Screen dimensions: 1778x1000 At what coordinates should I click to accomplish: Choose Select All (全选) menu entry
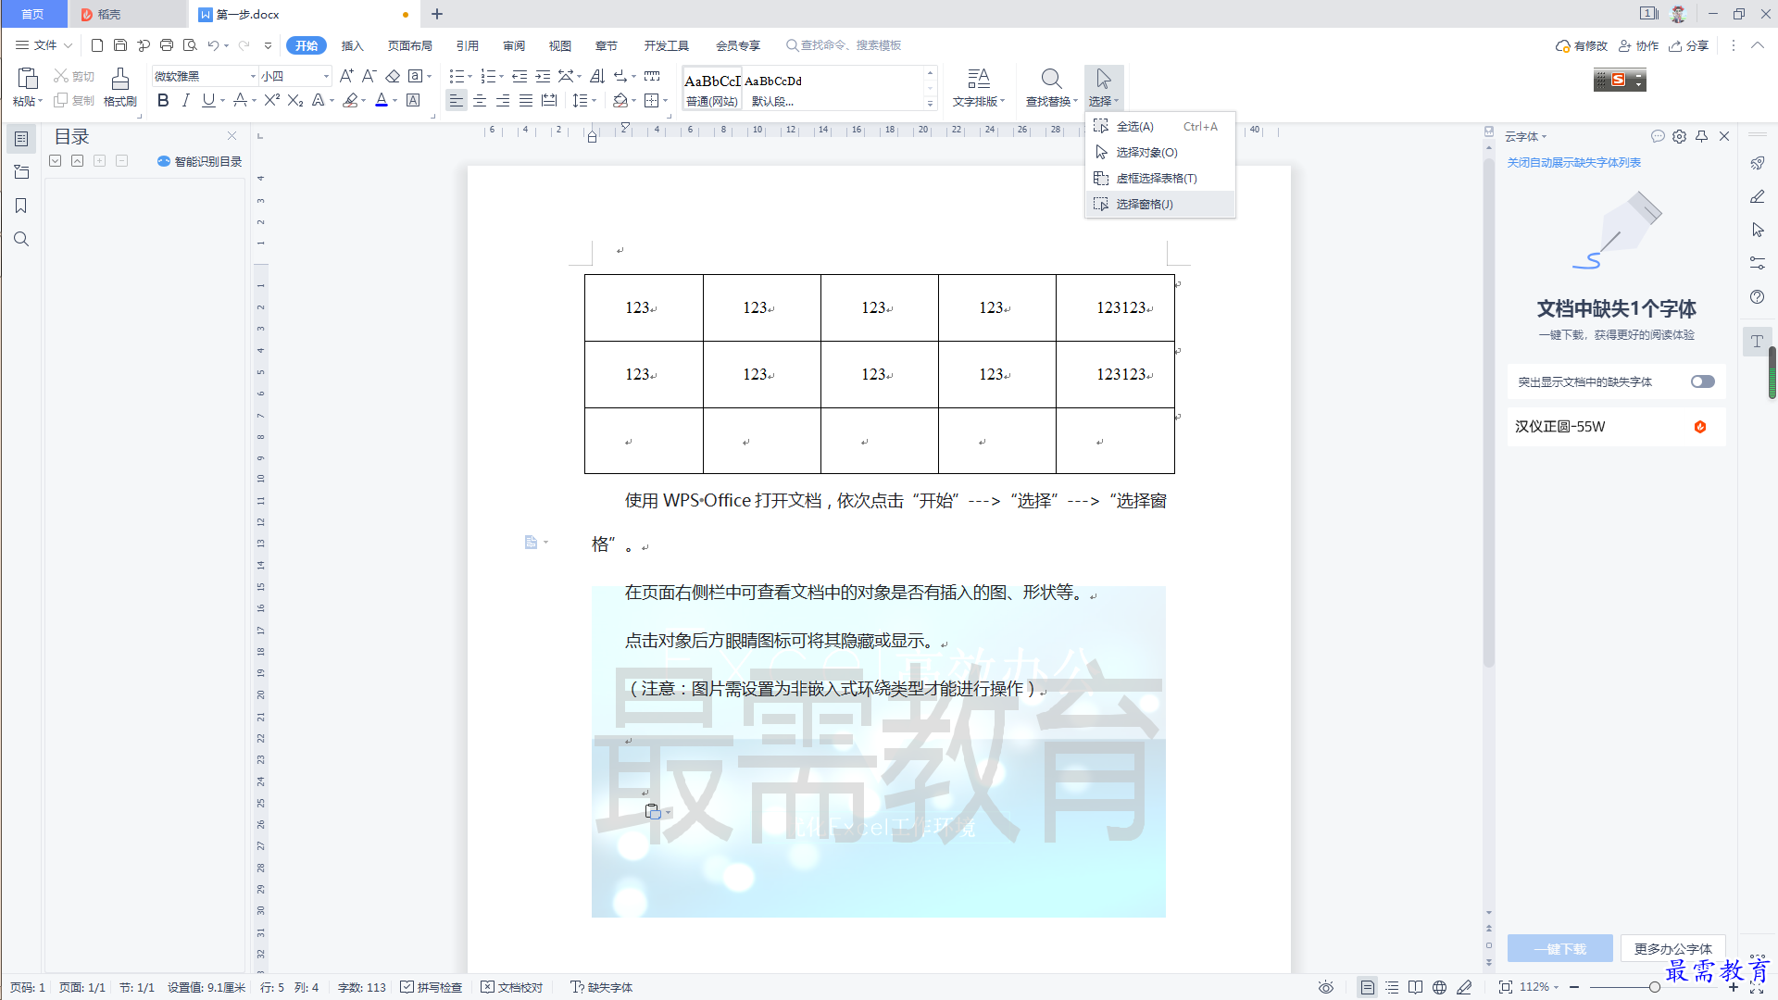tap(1159, 127)
